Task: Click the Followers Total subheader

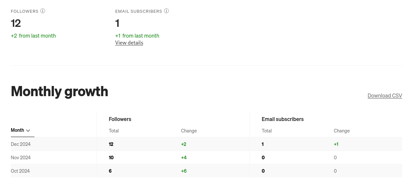Action: [x=114, y=130]
